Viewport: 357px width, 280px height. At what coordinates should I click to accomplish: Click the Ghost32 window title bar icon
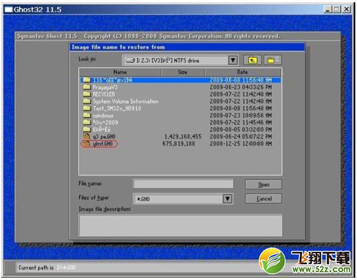[x=8, y=10]
